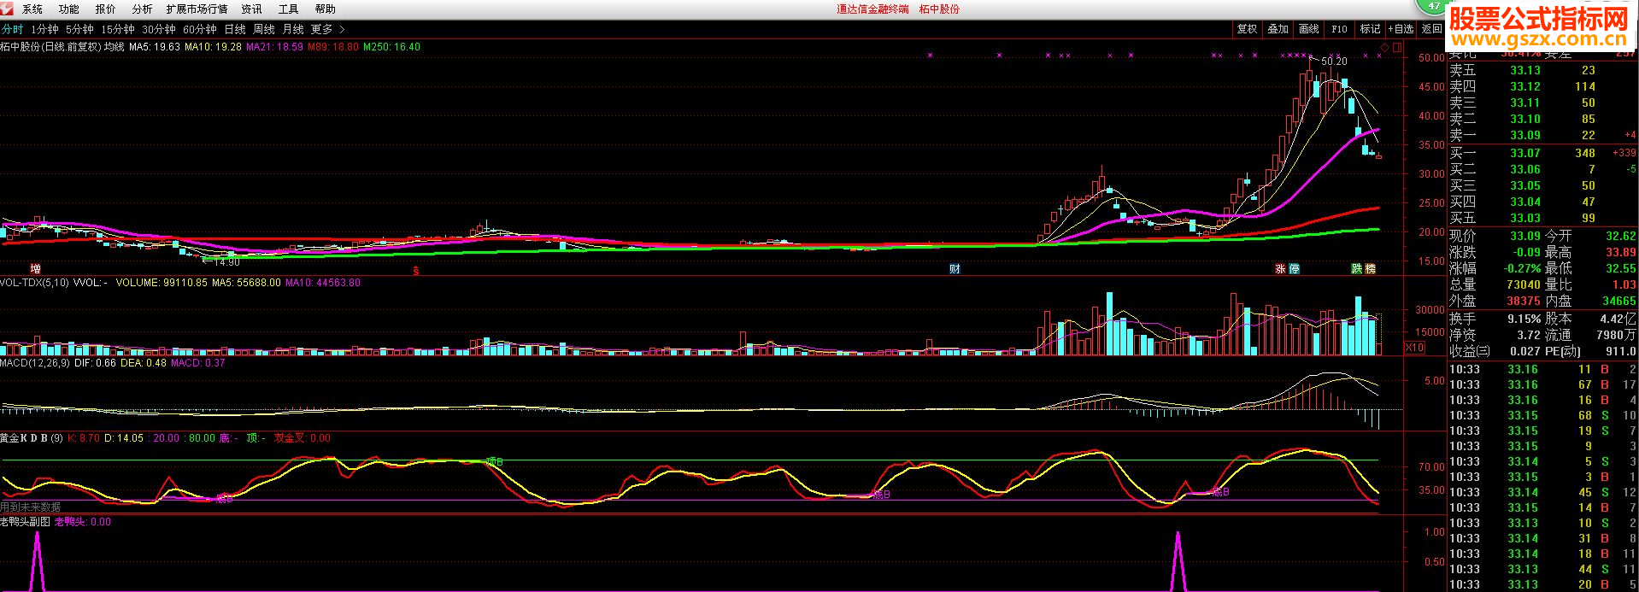Click the 通达信金融终端 title text

[x=872, y=9]
